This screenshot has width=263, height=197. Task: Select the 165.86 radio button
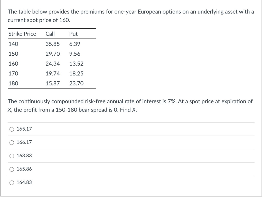pyautogui.click(x=12, y=169)
